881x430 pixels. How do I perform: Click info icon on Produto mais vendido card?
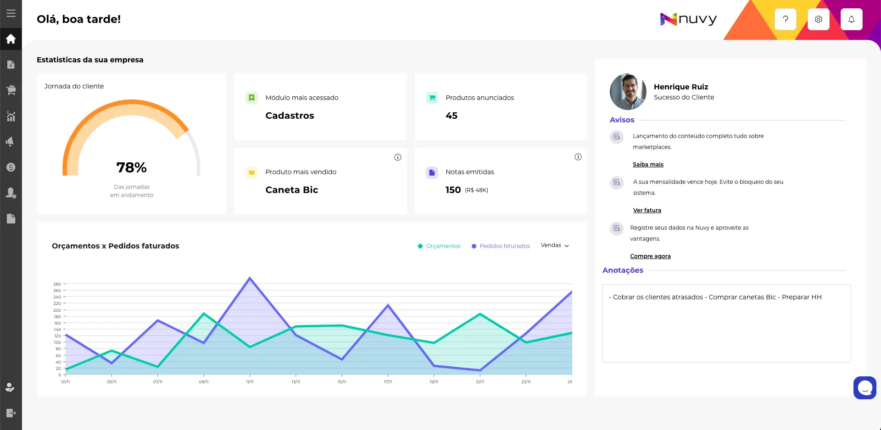398,157
